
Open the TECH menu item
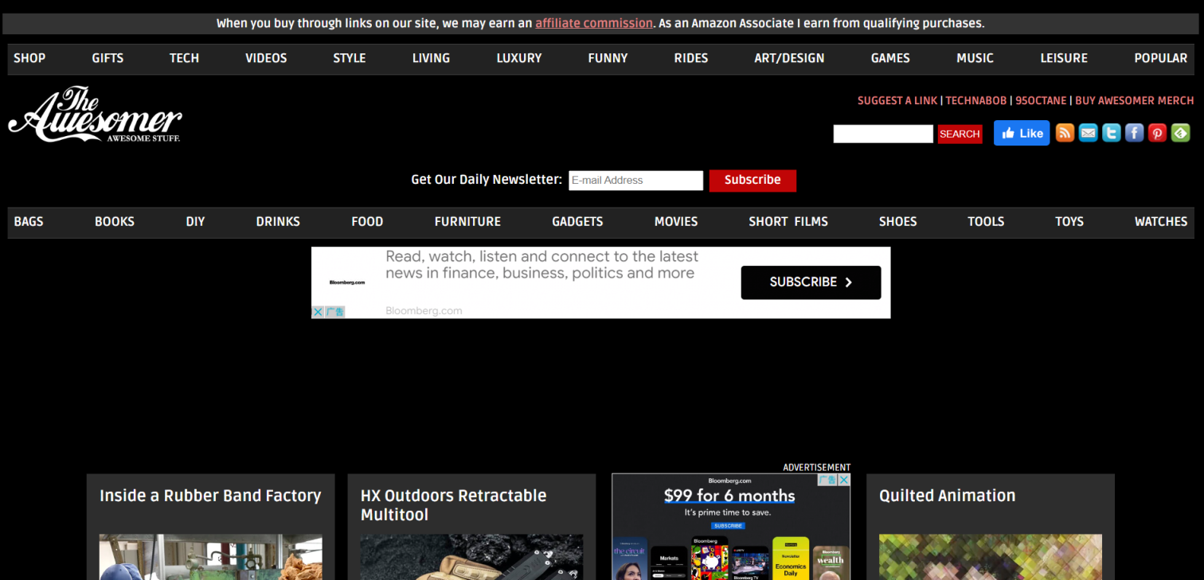(184, 58)
